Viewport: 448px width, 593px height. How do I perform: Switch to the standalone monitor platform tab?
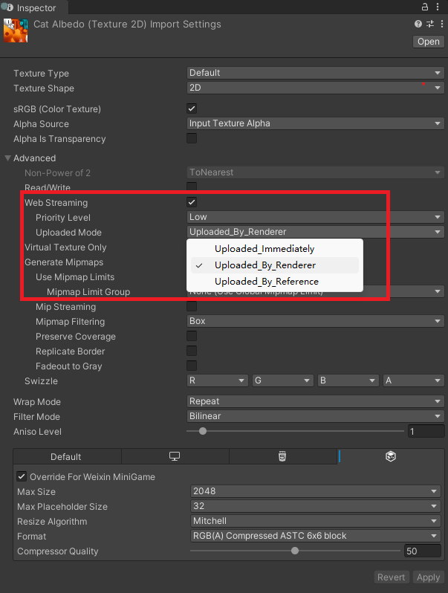tap(175, 456)
